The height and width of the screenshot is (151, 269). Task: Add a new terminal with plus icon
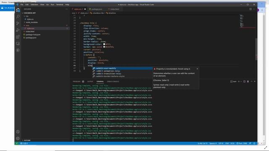click(x=239, y=81)
